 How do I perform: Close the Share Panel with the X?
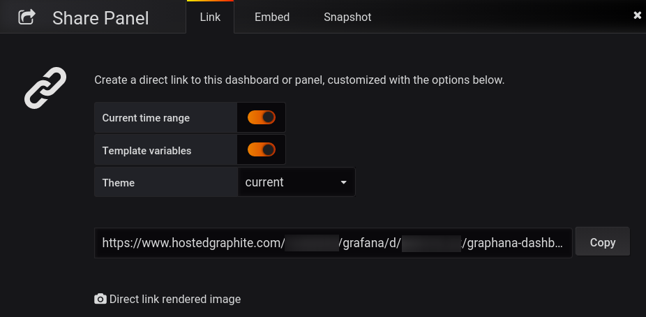pyautogui.click(x=638, y=15)
